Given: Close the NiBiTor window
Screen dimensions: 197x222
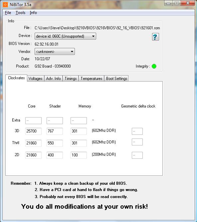Looking at the screenshot, I should (188, 3).
